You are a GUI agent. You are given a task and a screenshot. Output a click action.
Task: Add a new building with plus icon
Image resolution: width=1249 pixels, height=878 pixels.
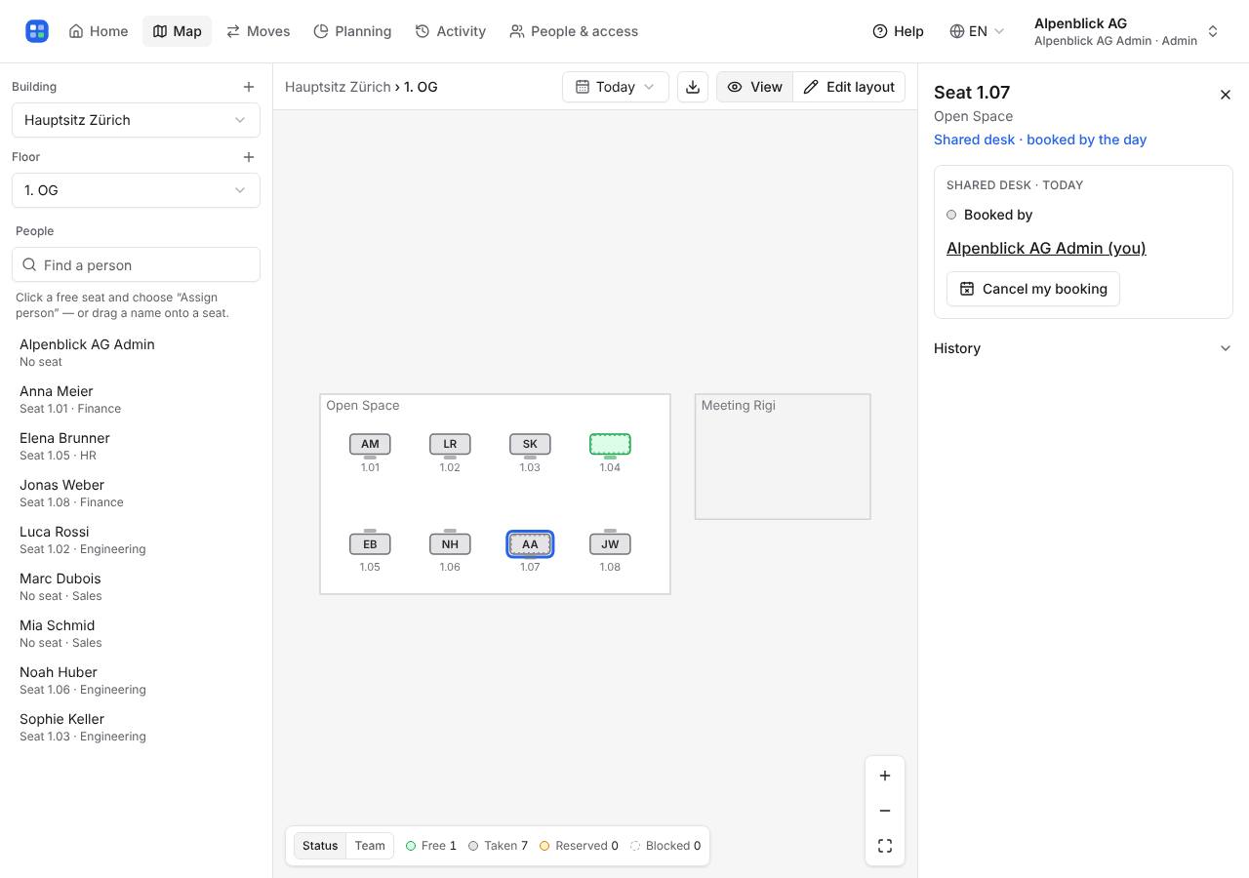click(249, 87)
